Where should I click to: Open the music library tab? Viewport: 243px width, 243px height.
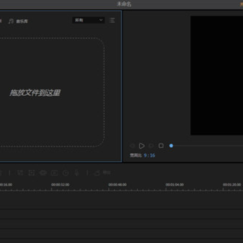tap(18, 21)
